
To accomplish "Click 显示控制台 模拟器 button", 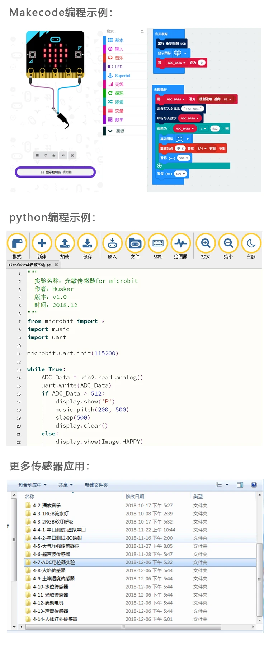I will click(55, 172).
